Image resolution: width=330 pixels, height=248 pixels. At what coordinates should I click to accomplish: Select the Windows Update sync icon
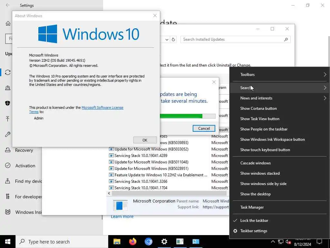(8, 72)
